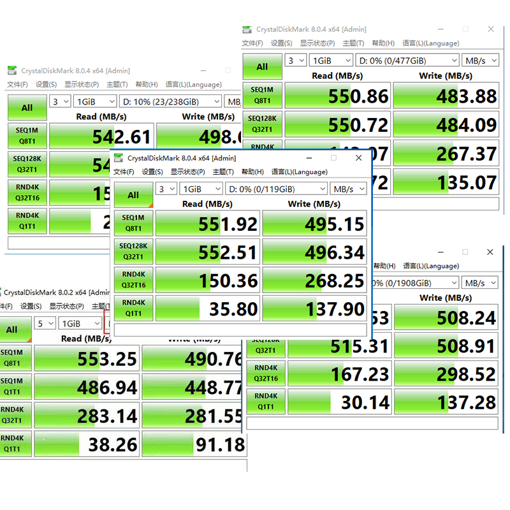510x510 pixels.
Task: Start RND4K Q32T16 test in 1908GiB window
Action: tap(266, 373)
